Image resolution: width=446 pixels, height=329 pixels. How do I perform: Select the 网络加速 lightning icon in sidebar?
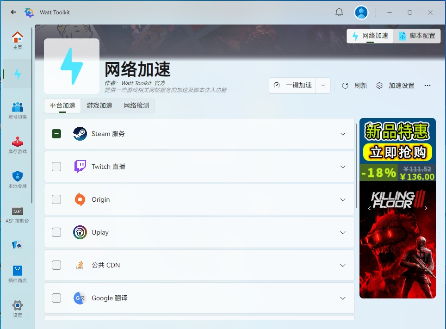coord(17,74)
